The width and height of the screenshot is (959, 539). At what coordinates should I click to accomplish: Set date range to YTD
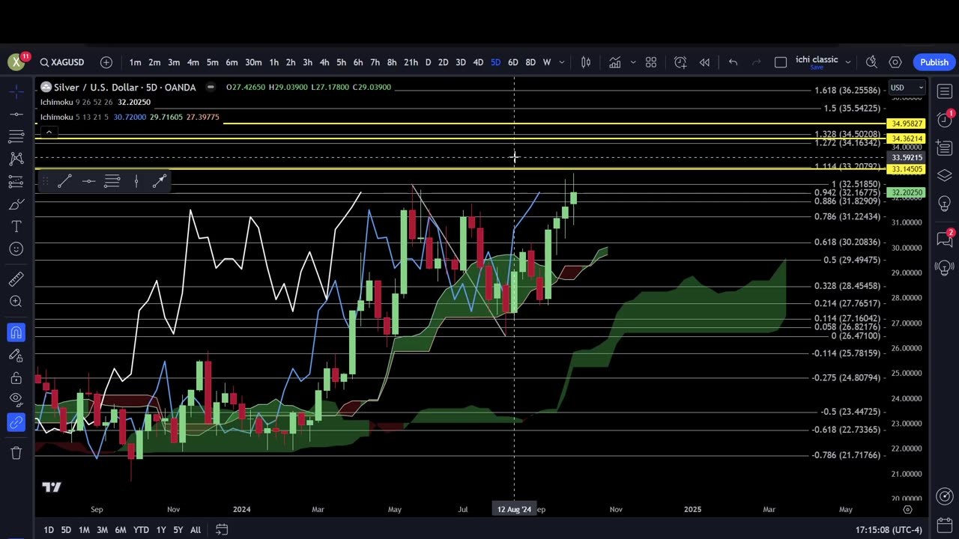click(x=141, y=530)
